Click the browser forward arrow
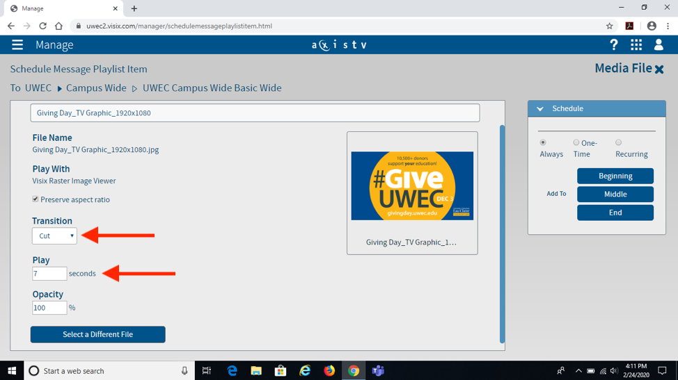The width and height of the screenshot is (678, 380). 27,26
